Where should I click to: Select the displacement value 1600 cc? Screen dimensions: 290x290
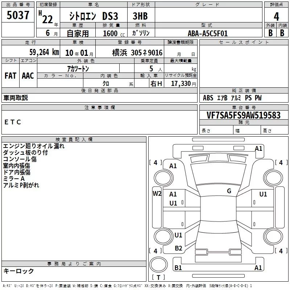point(114,33)
